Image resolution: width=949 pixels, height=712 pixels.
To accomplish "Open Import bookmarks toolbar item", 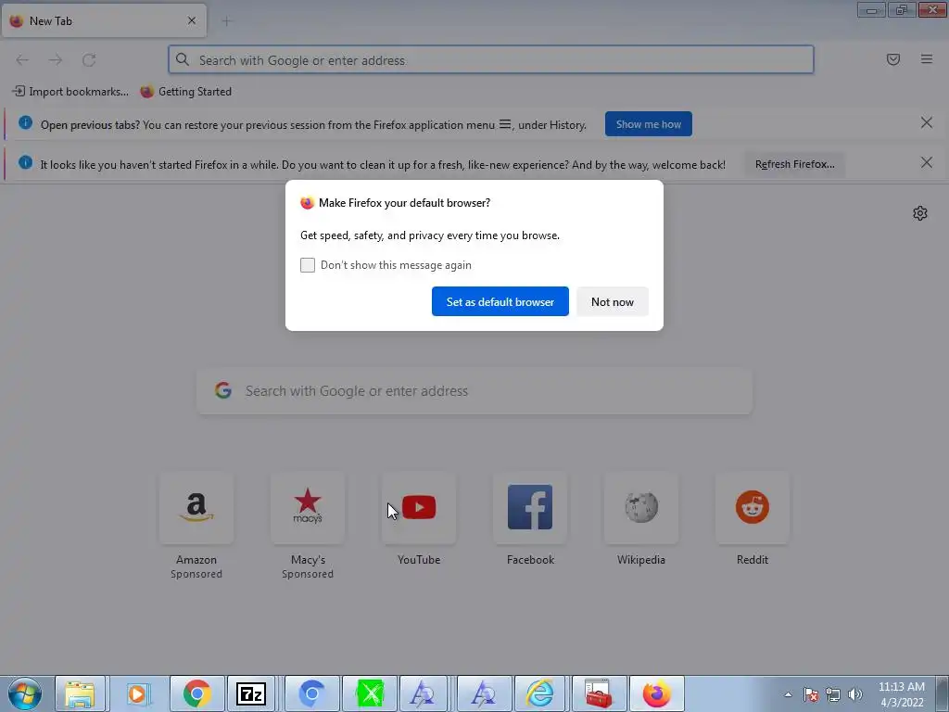I will pyautogui.click(x=70, y=92).
